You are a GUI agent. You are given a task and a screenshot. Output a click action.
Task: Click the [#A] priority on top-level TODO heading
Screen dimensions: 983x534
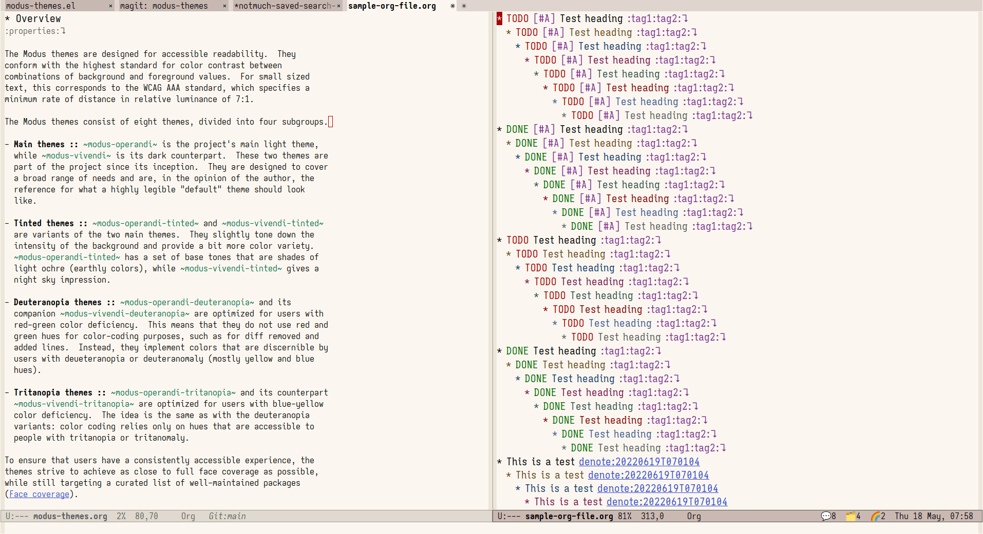pos(544,19)
